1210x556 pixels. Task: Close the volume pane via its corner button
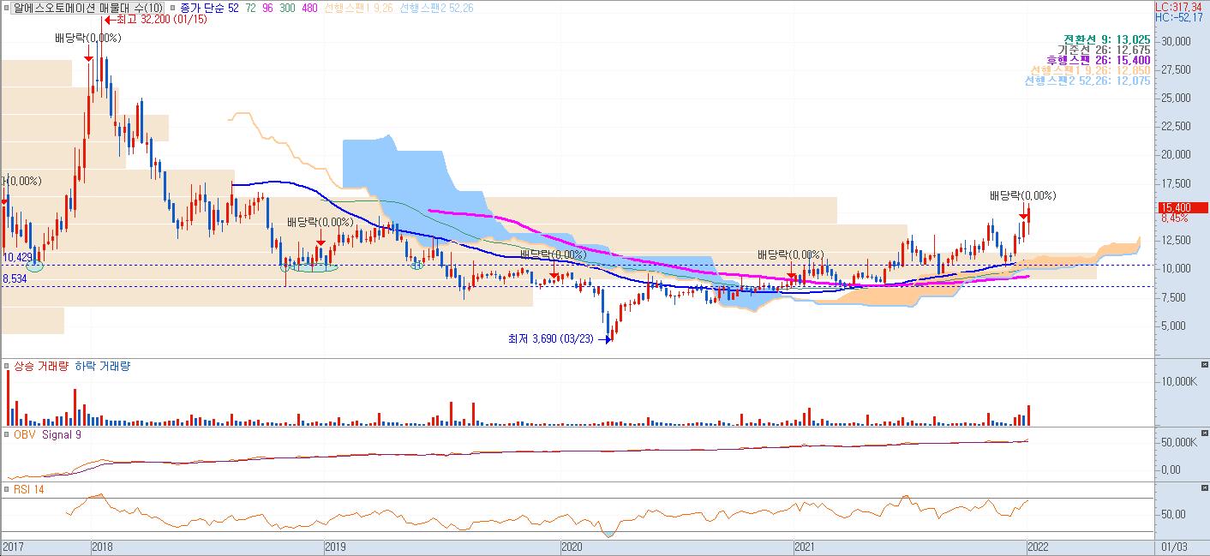1204,365
